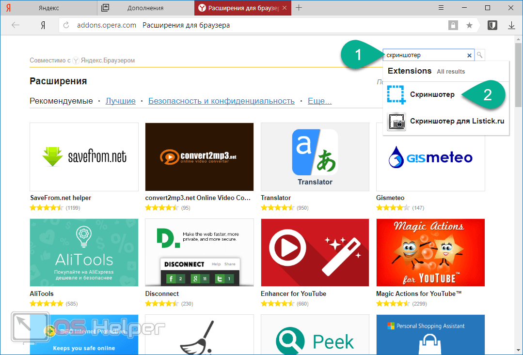The height and width of the screenshot is (355, 523).
Task: Click the padlock security icon
Action: click(453, 25)
